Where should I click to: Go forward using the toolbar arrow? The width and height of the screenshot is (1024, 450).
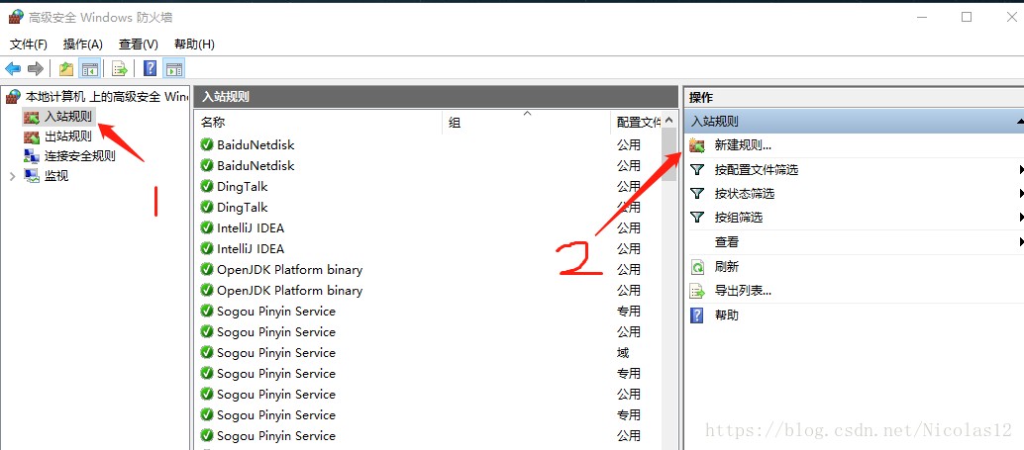tap(36, 68)
